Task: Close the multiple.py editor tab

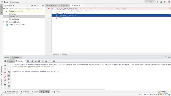Action: [57, 5]
